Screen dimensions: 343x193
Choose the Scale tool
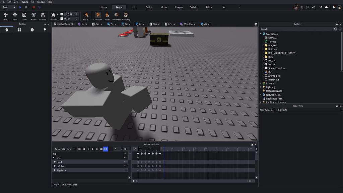[24, 16]
